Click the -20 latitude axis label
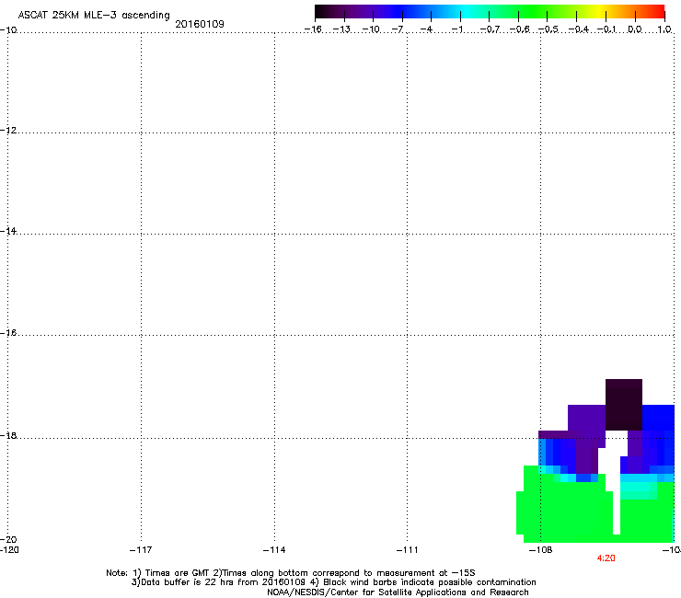The image size is (681, 598). [8, 539]
